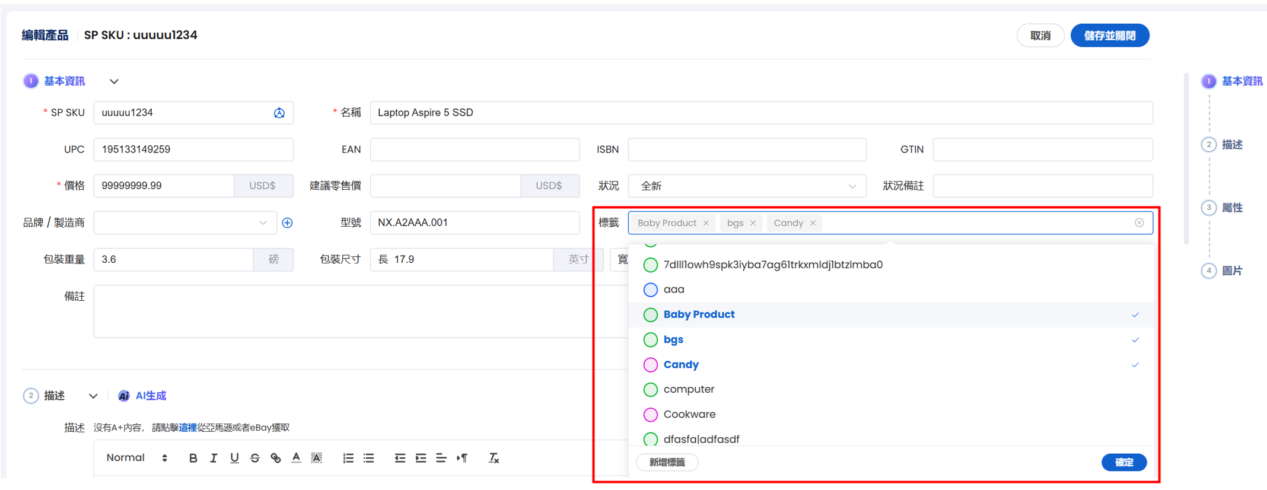Insert a numbered list
The image size is (1267, 490).
348,458
